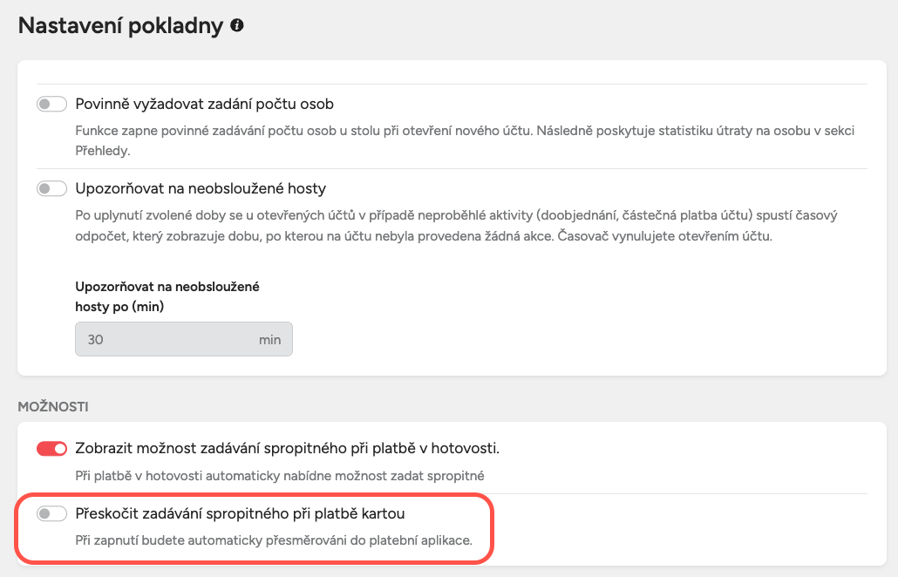Click the "Povinně vyžadovat zadání počtu osob" label
898x577 pixels.
coord(205,105)
